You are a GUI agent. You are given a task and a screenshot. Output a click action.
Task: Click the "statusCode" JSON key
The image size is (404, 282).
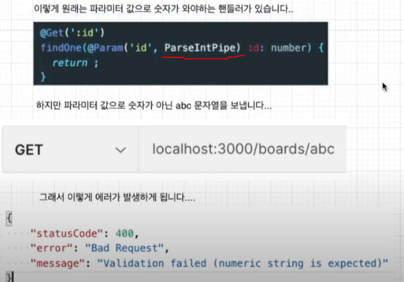pyautogui.click(x=67, y=233)
